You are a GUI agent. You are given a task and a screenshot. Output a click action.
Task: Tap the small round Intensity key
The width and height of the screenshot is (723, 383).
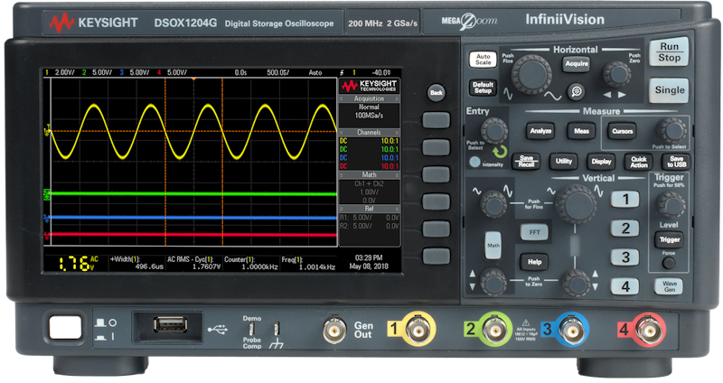[x=474, y=163]
